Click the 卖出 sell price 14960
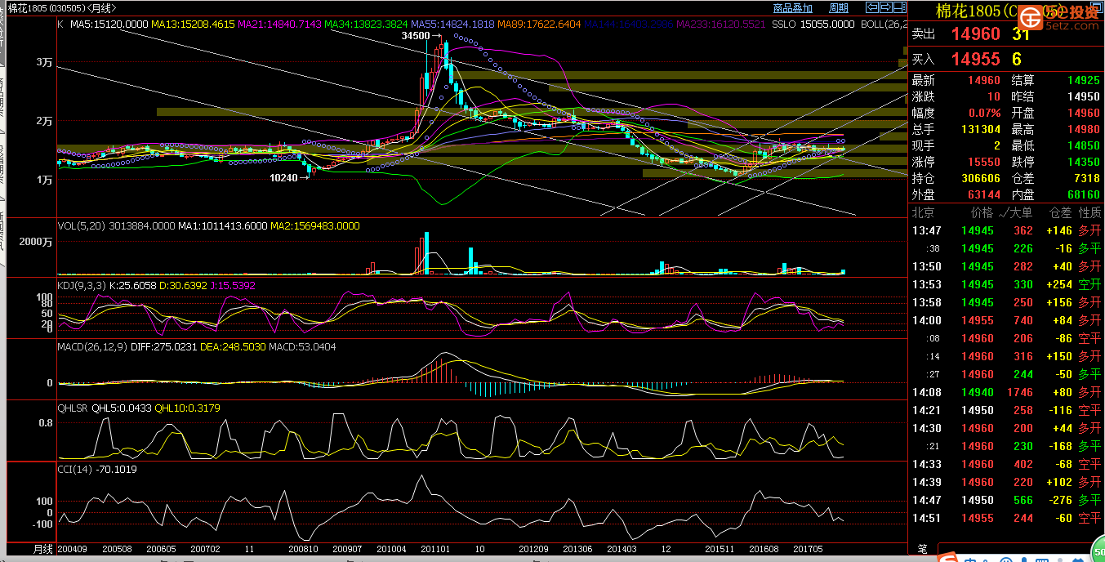This screenshot has height=562, width=1105. click(975, 34)
